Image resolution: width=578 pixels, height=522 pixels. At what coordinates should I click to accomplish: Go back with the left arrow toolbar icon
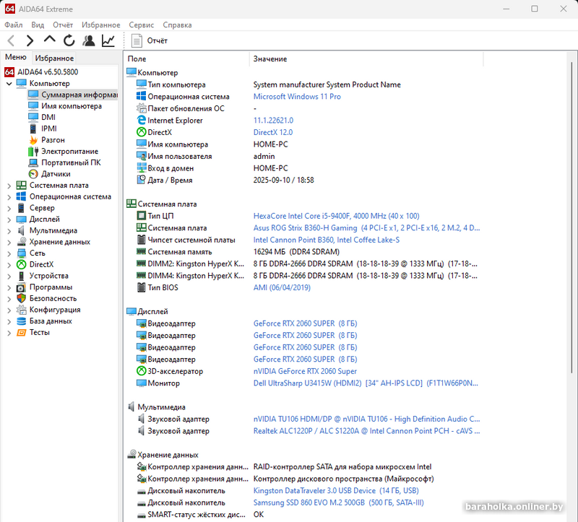click(x=11, y=40)
